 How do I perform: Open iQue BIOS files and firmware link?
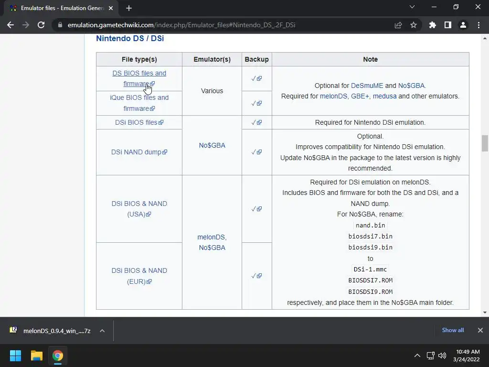coord(139,103)
